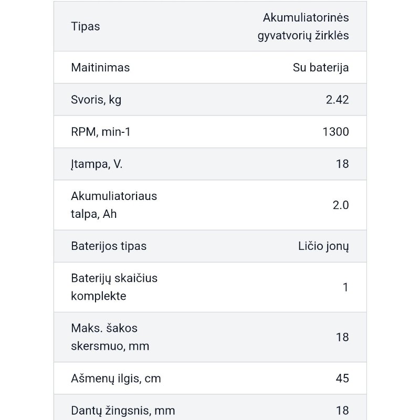Click the Maitinimas label
This screenshot has height=420, width=420.
click(x=100, y=67)
